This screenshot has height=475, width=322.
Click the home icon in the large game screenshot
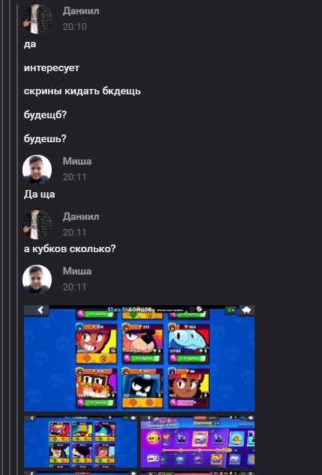pos(246,310)
